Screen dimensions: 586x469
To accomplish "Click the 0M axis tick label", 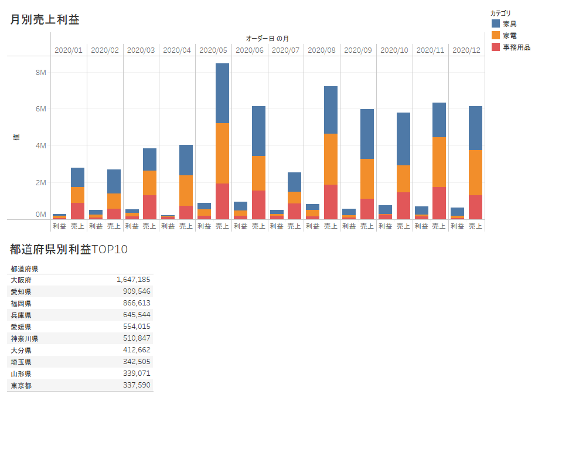I will coord(41,215).
